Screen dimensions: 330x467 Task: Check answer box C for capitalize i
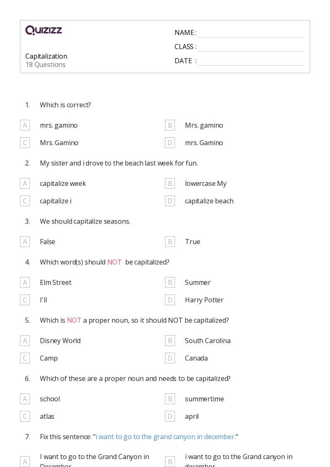tap(25, 201)
